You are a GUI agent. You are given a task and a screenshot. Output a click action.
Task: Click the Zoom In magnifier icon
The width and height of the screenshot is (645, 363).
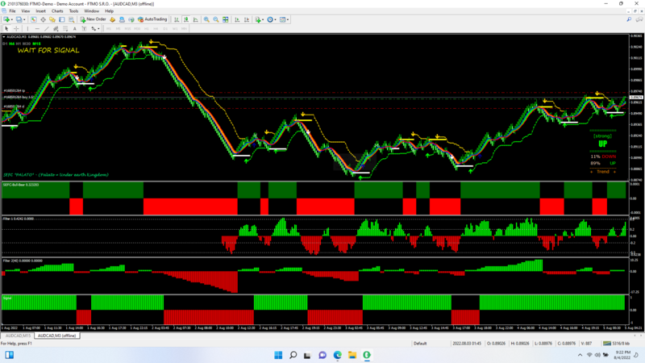tap(206, 19)
